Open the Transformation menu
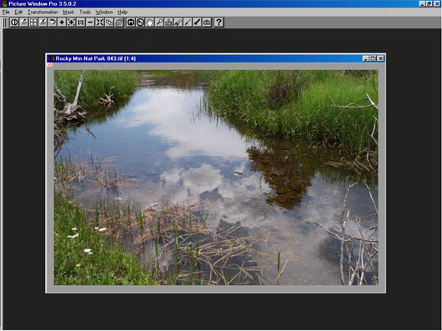 click(43, 13)
